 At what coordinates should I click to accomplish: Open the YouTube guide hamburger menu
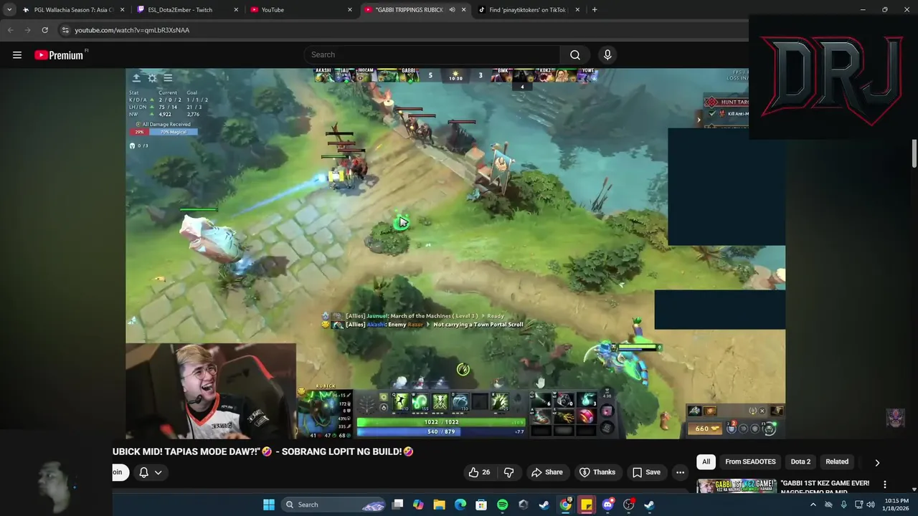click(17, 55)
